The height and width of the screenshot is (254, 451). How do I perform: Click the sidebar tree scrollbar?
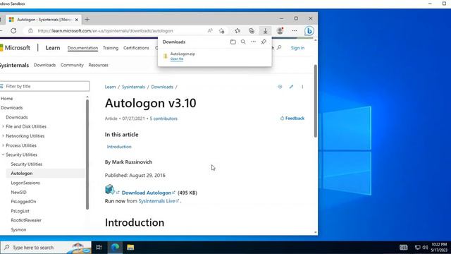pyautogui.click(x=87, y=155)
